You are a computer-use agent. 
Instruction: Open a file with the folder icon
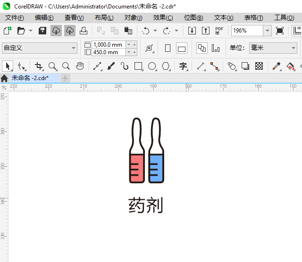(21, 31)
